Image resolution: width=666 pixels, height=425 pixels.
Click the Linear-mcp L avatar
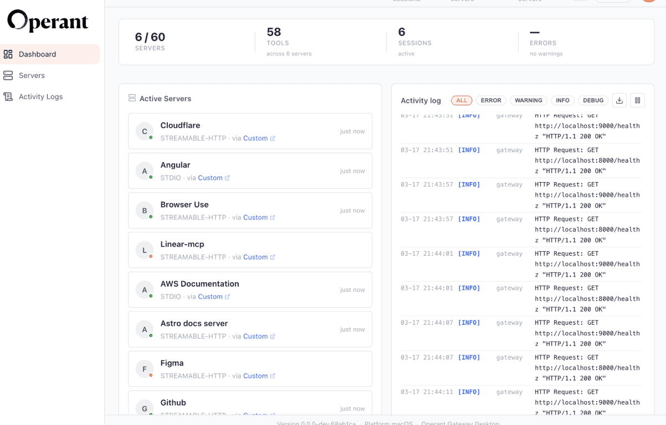(145, 250)
